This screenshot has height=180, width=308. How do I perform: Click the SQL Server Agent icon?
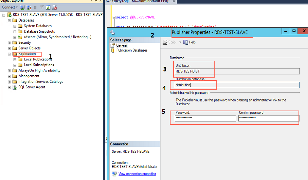15,87
